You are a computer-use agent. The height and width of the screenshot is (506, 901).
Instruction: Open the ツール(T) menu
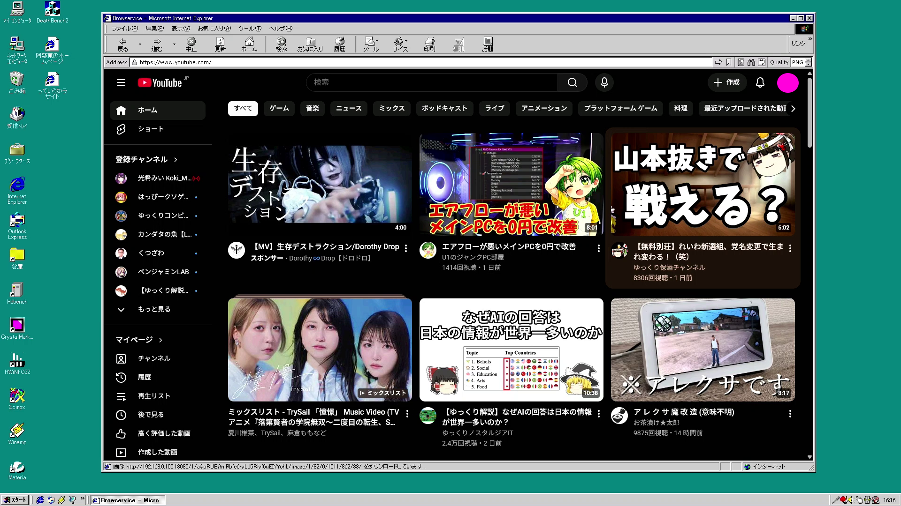point(250,29)
